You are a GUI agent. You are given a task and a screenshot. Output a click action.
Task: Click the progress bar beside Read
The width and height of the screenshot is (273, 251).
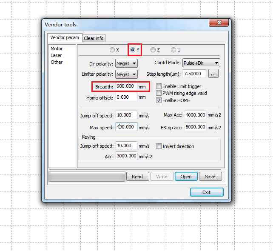tap(87, 177)
